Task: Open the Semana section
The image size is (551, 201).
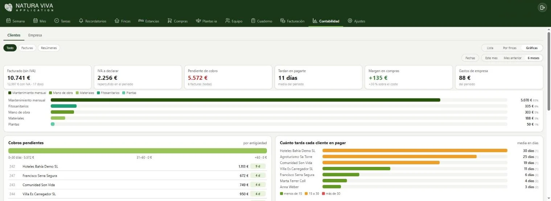Action: (x=16, y=21)
